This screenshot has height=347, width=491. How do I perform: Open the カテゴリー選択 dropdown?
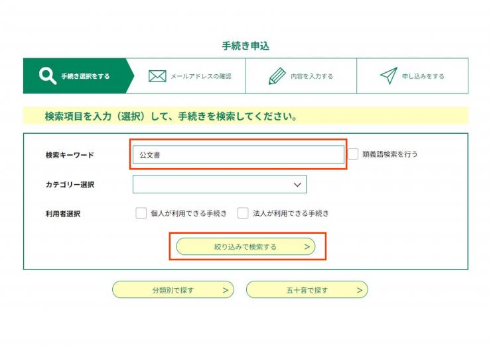coord(220,184)
